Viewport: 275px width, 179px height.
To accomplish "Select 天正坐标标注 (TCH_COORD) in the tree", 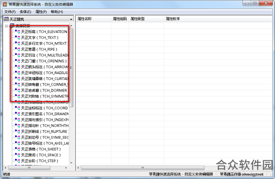I will click(x=44, y=108).
